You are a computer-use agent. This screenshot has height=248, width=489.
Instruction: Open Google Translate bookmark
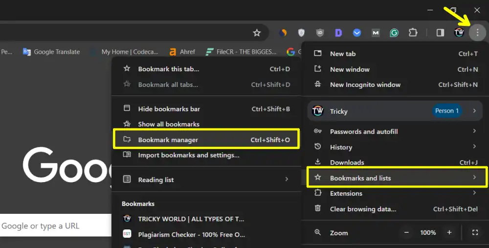pos(51,52)
